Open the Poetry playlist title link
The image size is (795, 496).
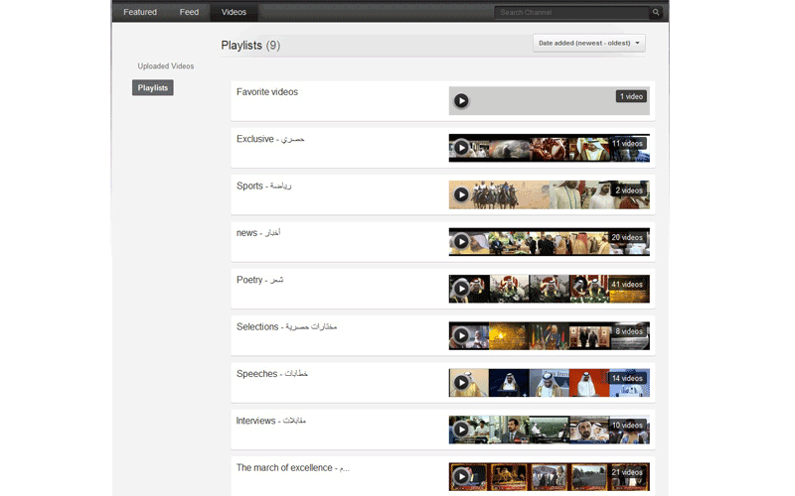(x=249, y=280)
